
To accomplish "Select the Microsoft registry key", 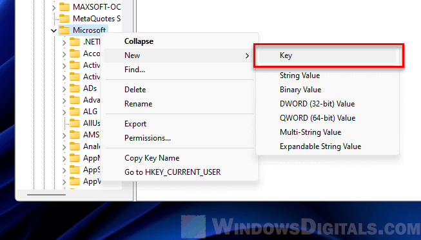I will coord(89,30).
